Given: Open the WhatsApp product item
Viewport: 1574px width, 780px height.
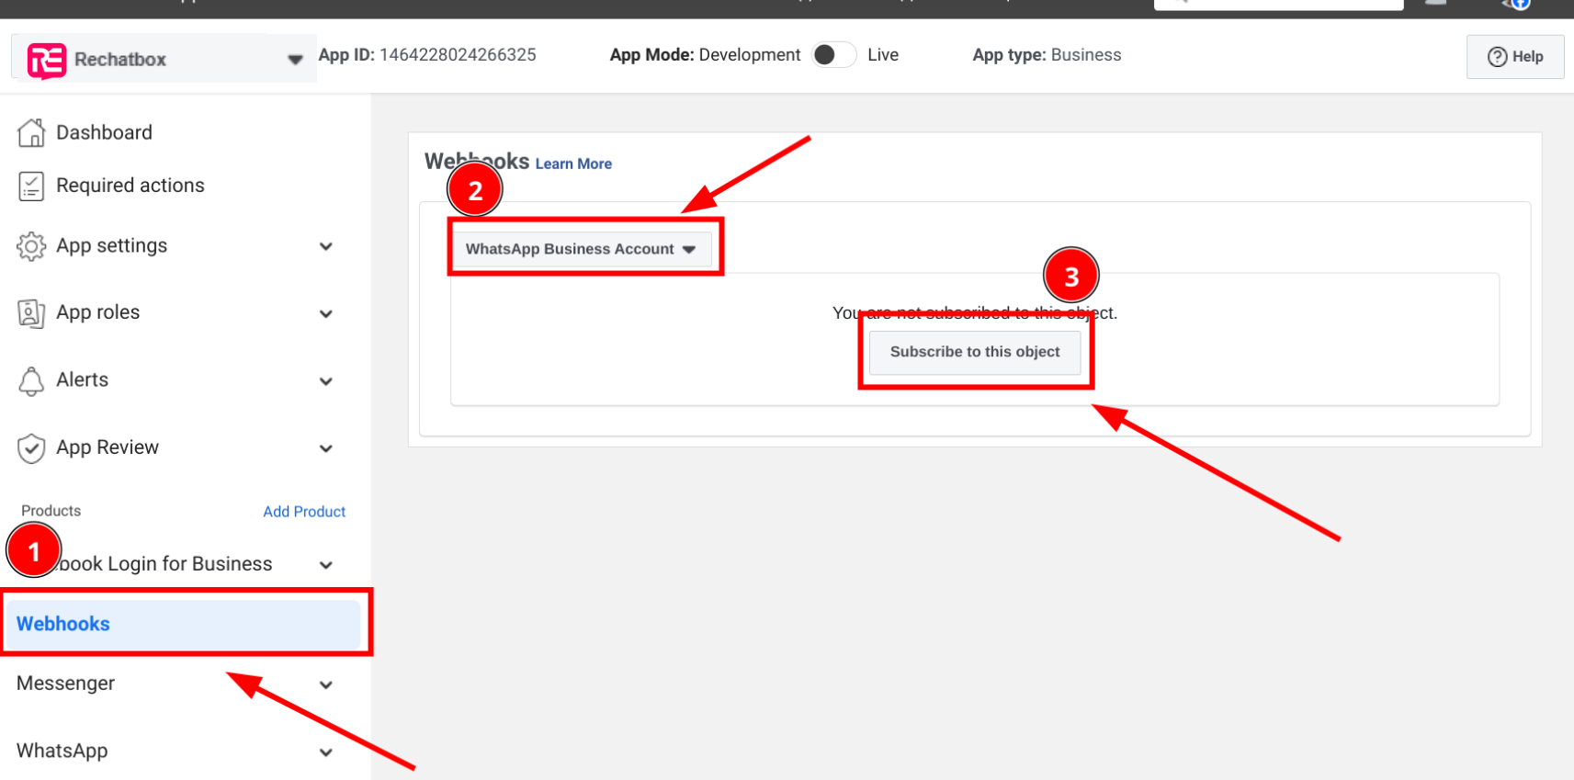Looking at the screenshot, I should tap(62, 751).
